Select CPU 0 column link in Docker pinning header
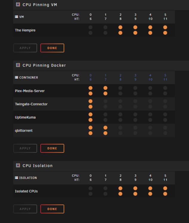The width and height of the screenshot is (189, 223). click(91, 76)
